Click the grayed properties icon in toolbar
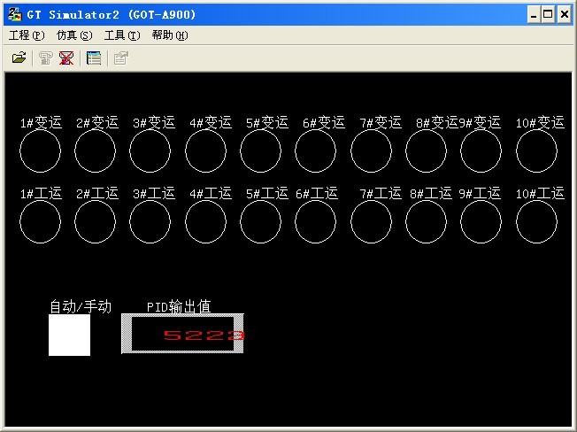This screenshot has height=432, width=577. (x=120, y=58)
